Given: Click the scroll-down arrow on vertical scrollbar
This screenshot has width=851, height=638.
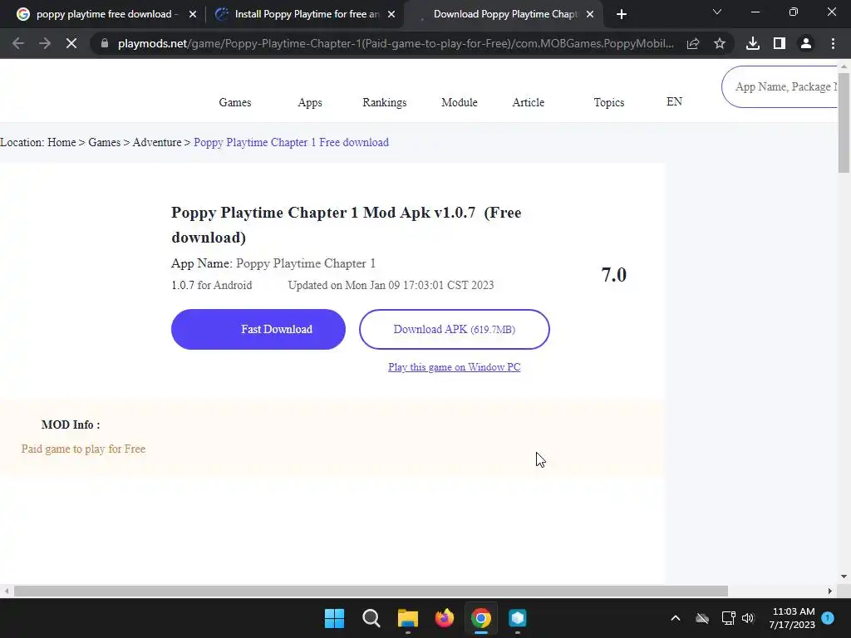Looking at the screenshot, I should tap(844, 577).
